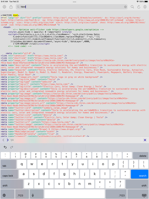The height and width of the screenshot is (199, 149).
Task: Tap the p key
Action: pyautogui.click(x=113, y=164)
